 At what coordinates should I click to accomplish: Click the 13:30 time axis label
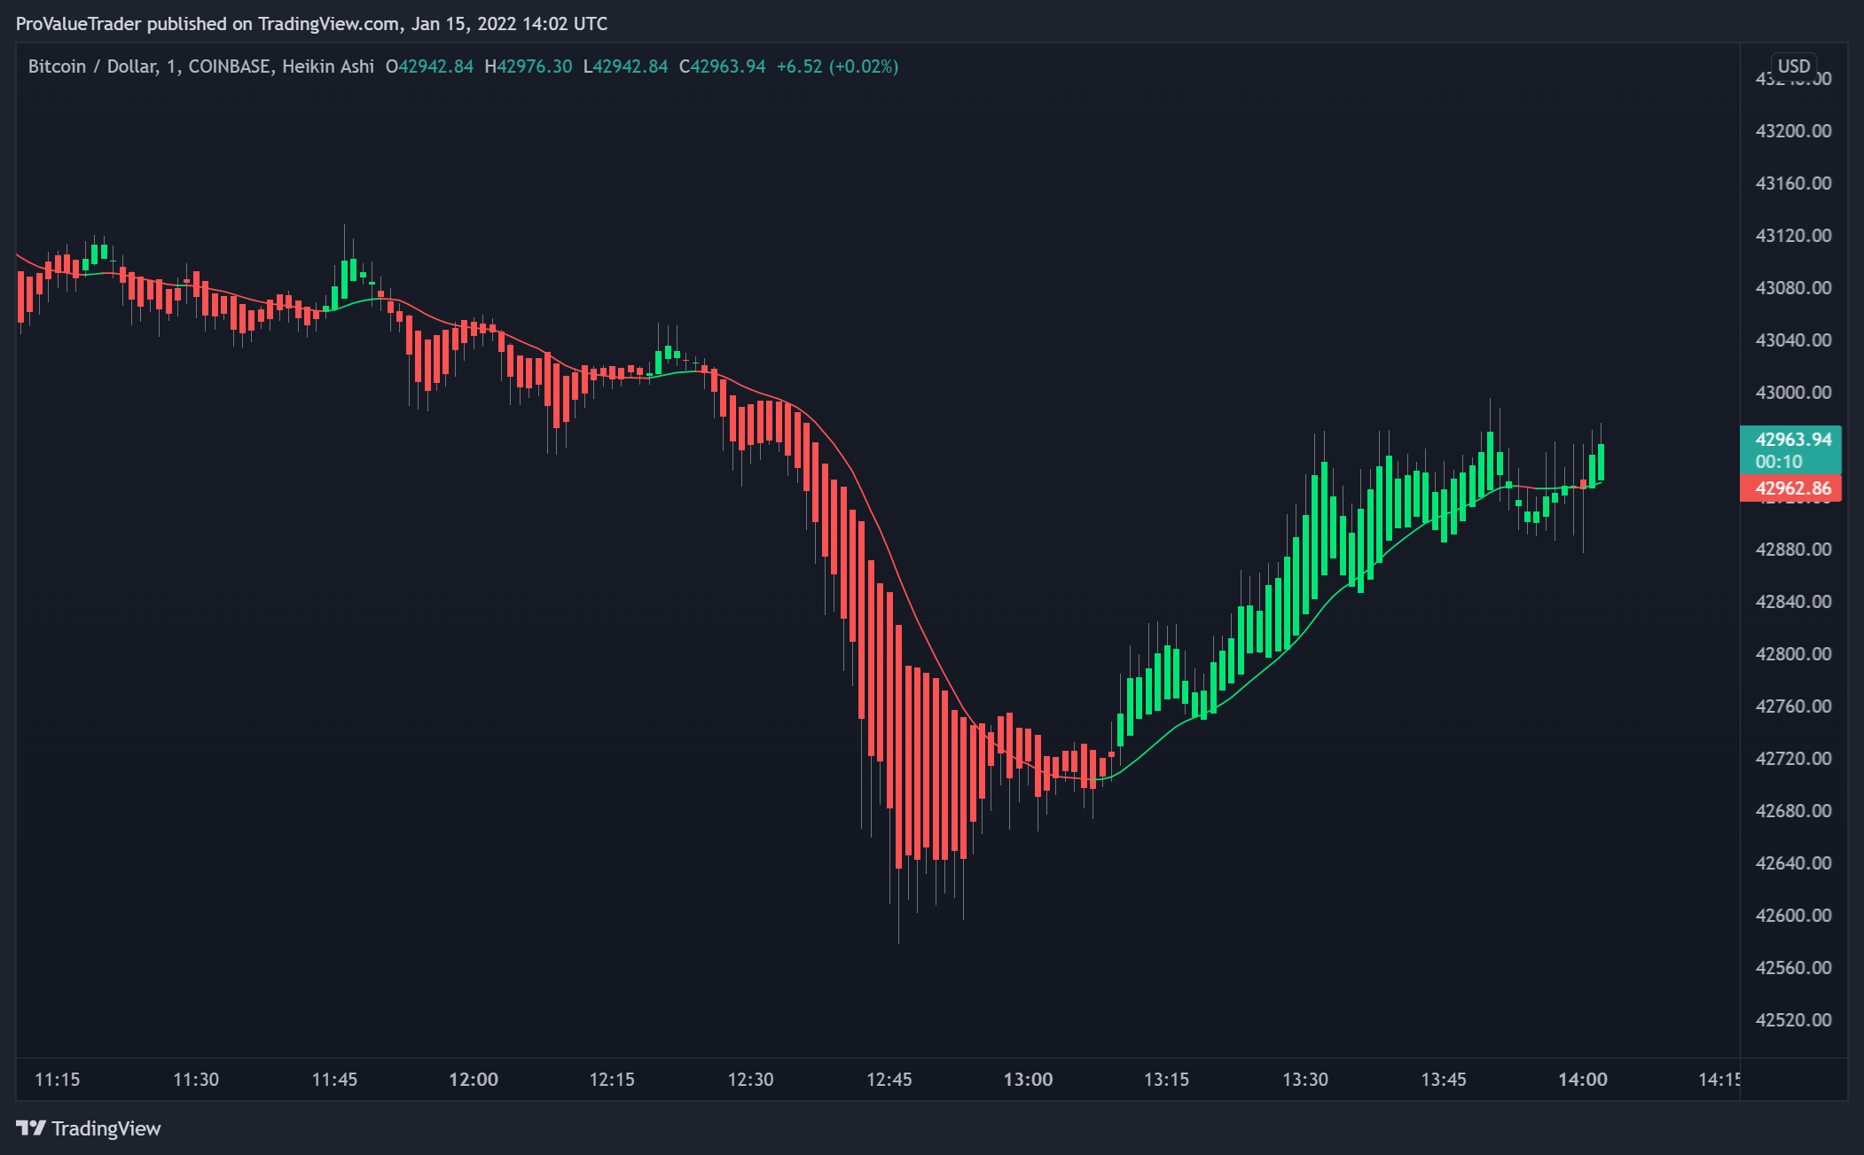click(x=1305, y=1080)
